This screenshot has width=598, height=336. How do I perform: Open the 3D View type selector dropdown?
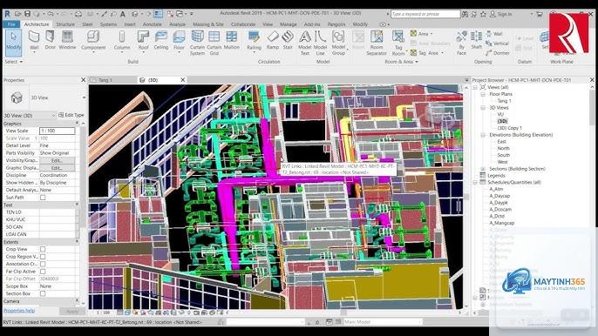(84, 97)
